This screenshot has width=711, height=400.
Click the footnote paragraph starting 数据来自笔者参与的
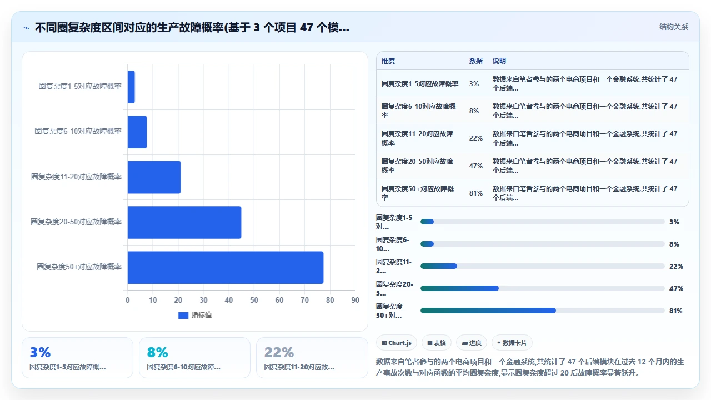point(530,367)
